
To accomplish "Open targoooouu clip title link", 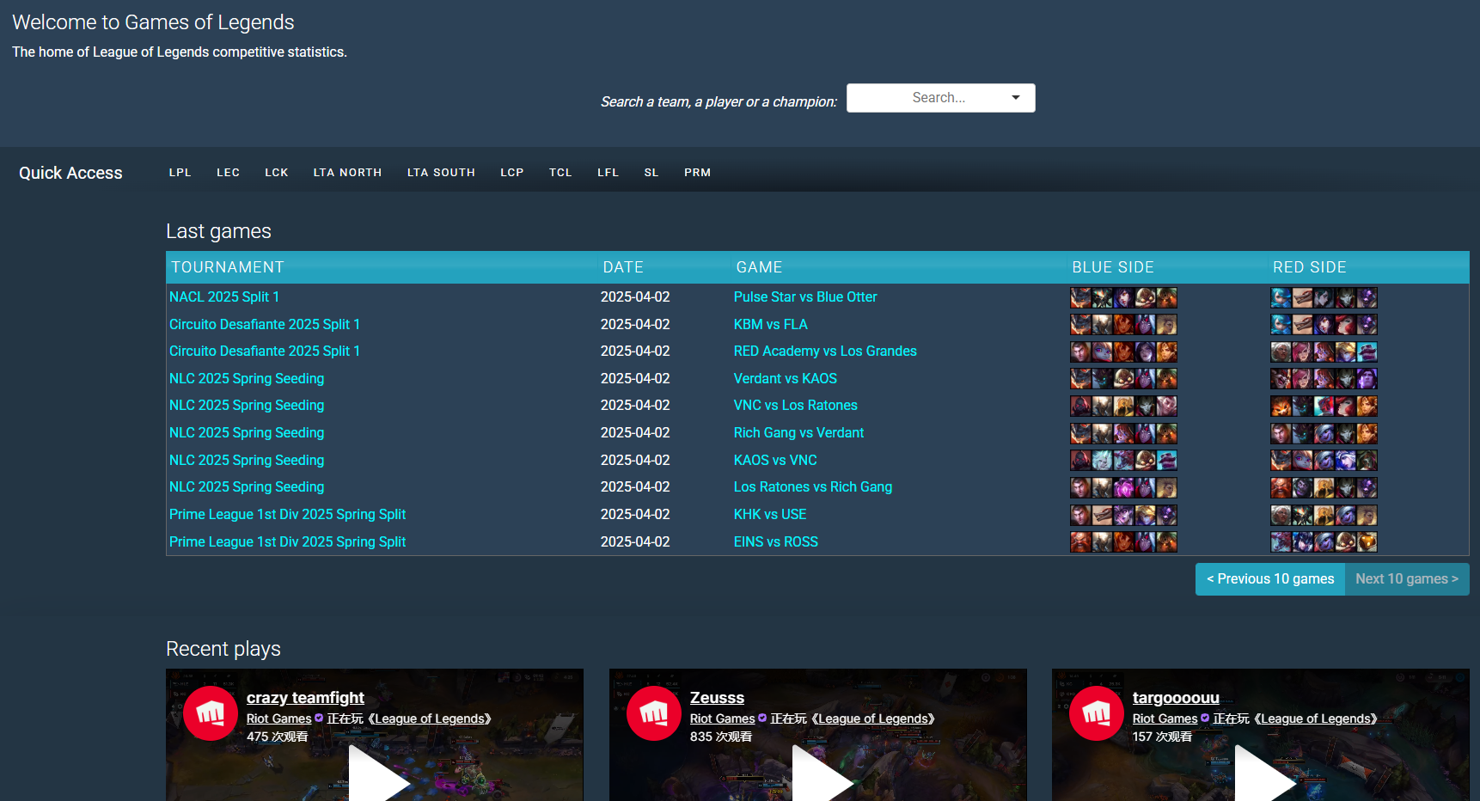I will coord(1175,698).
